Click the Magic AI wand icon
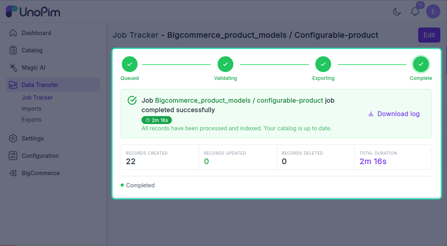The image size is (447, 246). 13,67
